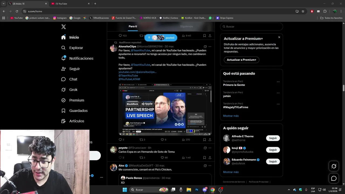Follow kouji
Screen dimensions: 345x194
(x=273, y=150)
